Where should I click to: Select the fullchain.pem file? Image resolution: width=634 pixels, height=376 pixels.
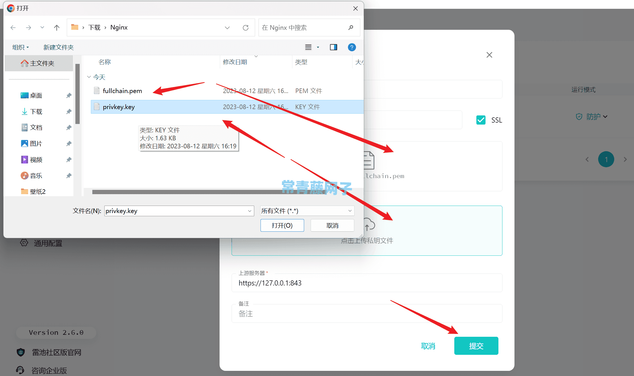(x=122, y=91)
